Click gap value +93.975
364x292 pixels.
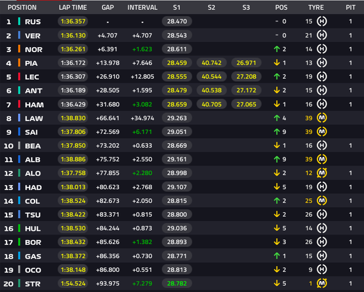click(x=108, y=284)
